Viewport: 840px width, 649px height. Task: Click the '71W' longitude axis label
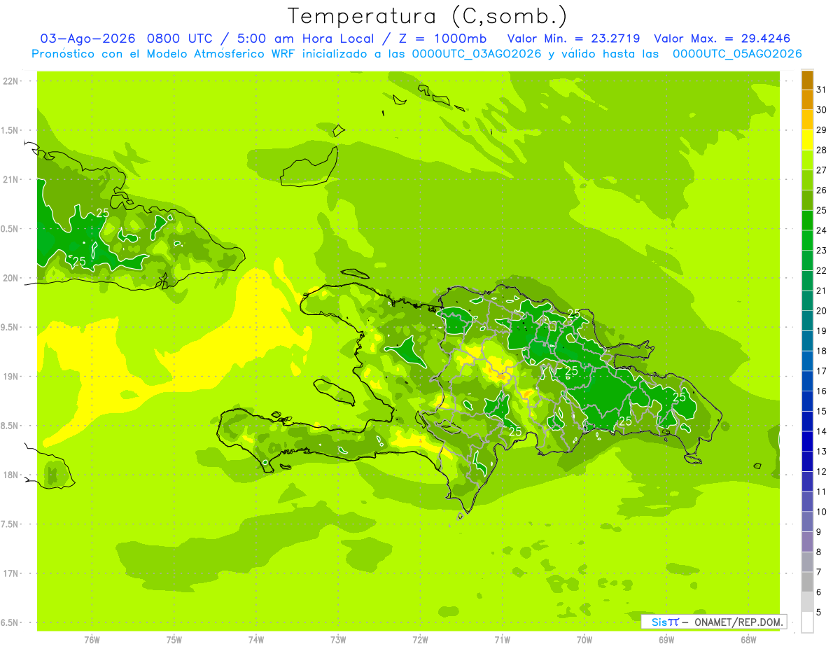pos(502,640)
